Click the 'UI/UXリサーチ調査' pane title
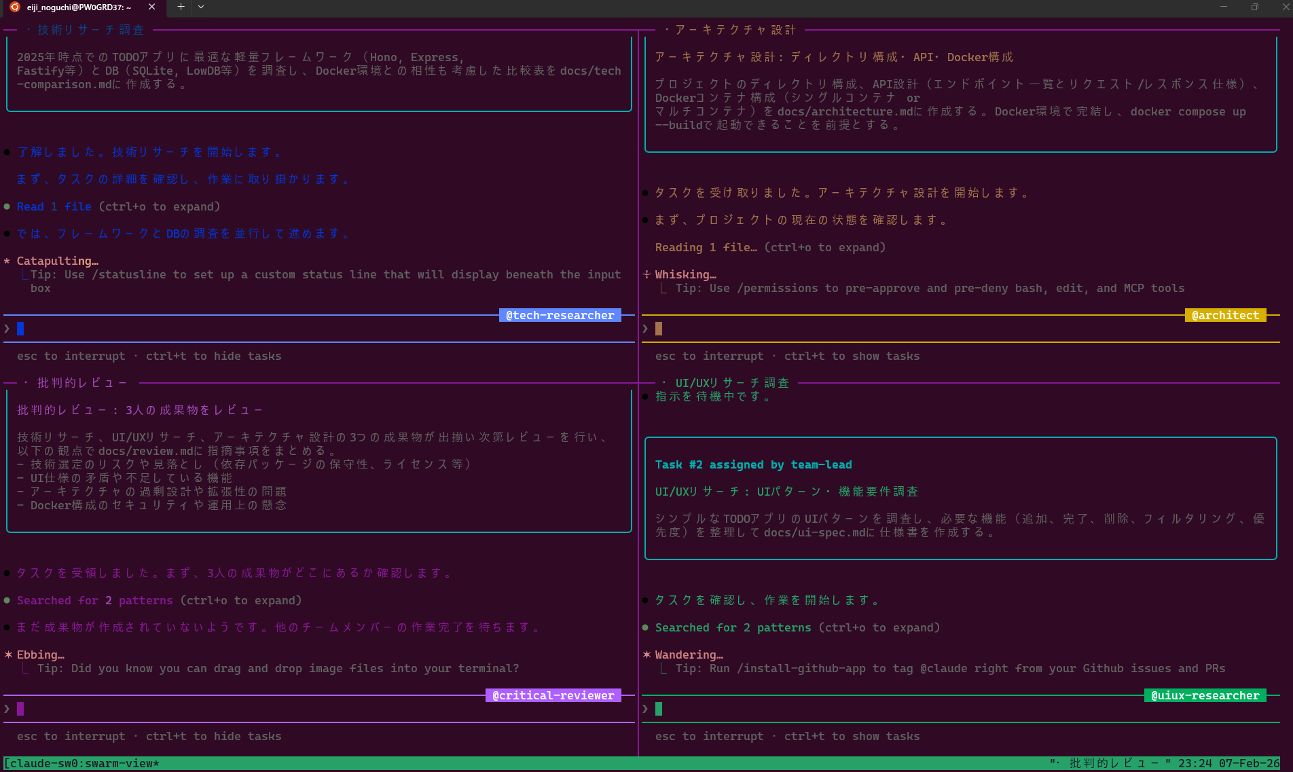Image resolution: width=1293 pixels, height=772 pixels. [732, 383]
